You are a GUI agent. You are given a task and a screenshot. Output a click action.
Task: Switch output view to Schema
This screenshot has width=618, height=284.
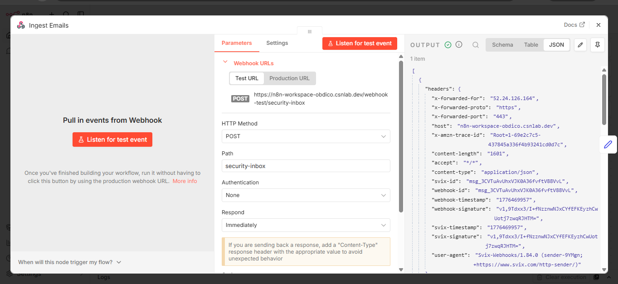click(x=502, y=45)
